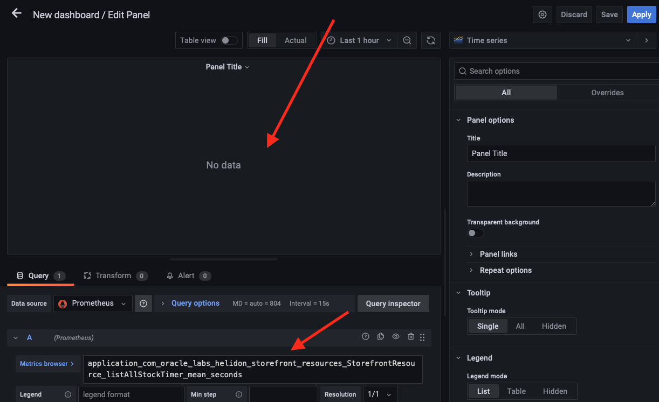Collapse the options pane arrow
The width and height of the screenshot is (659, 402).
[647, 40]
